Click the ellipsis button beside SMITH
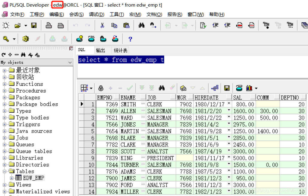Viewport: 308px width, 196px height. (143, 103)
